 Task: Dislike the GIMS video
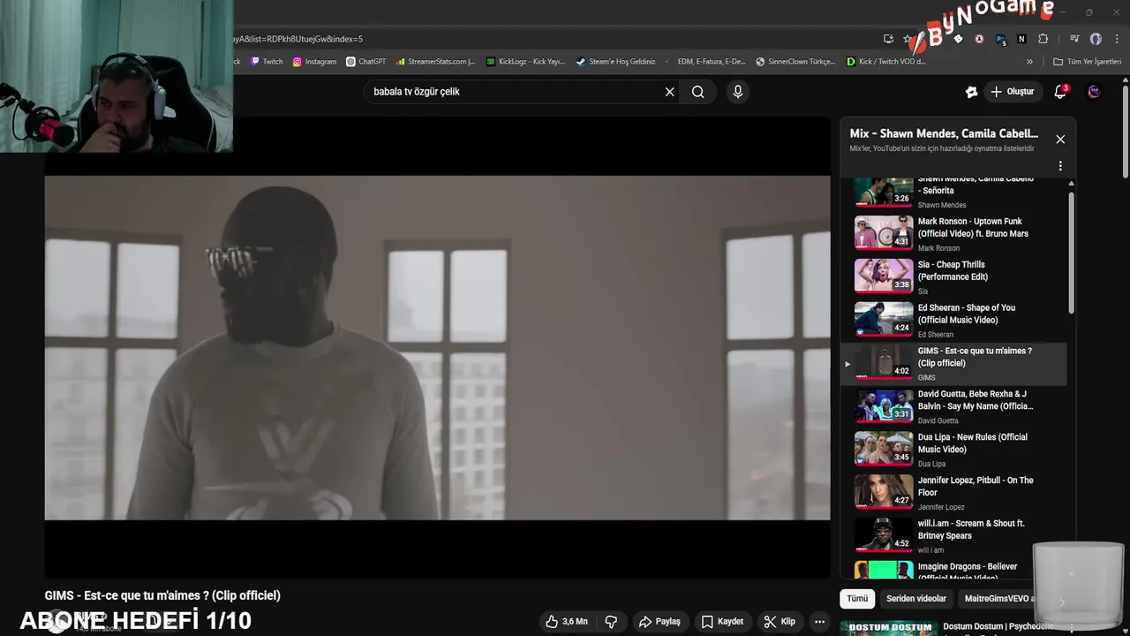(611, 622)
